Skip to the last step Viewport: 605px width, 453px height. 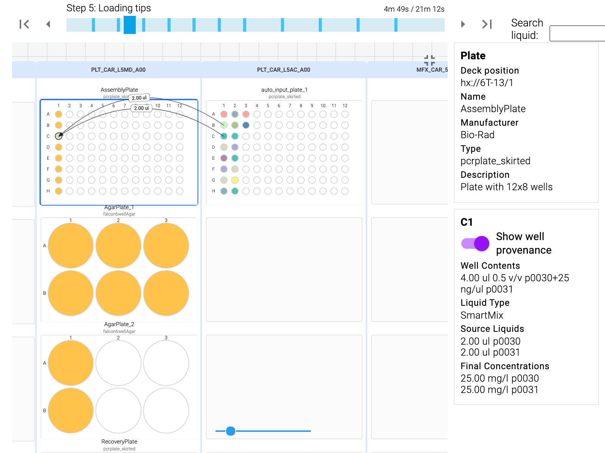coord(487,25)
